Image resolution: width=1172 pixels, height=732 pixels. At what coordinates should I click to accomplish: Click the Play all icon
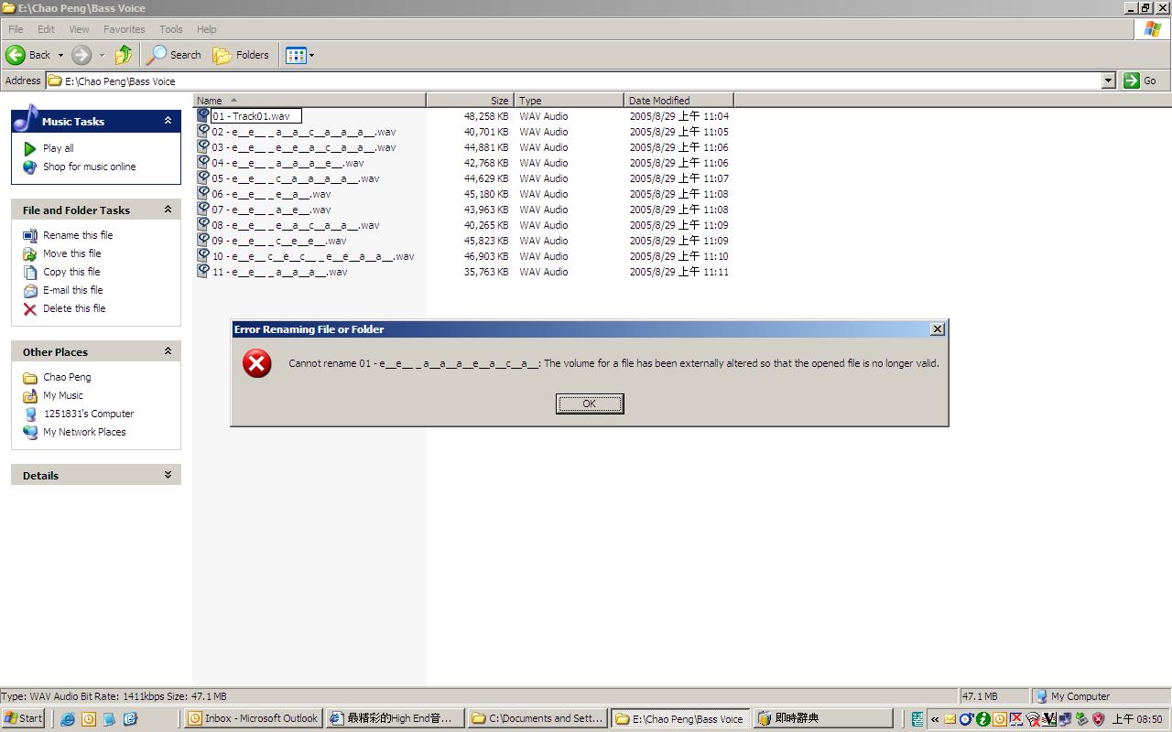30,148
